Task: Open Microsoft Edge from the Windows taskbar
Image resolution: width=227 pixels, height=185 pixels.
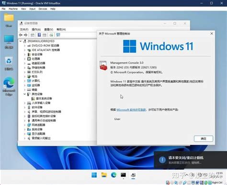Action: coord(113,175)
